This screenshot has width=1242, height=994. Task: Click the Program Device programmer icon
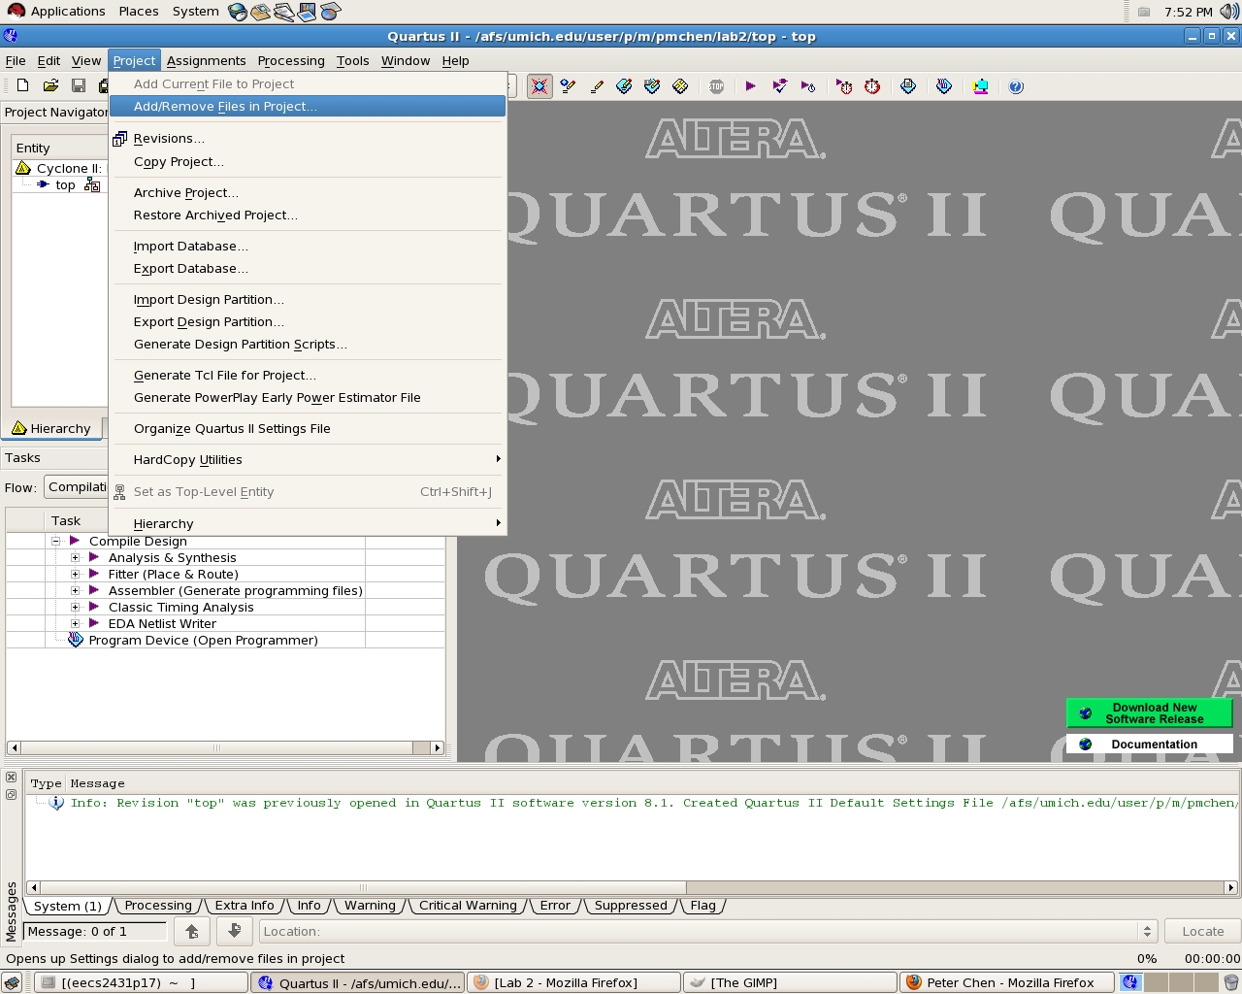76,640
